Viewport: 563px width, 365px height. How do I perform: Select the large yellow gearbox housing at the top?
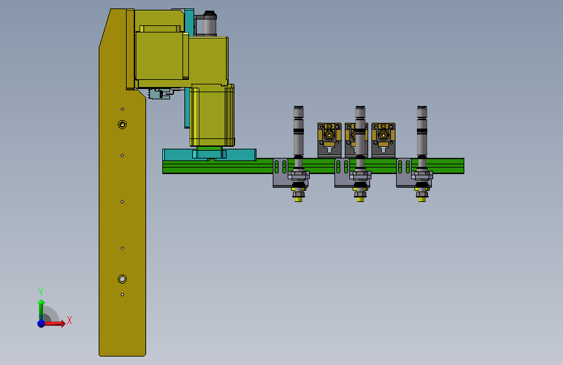(x=162, y=56)
